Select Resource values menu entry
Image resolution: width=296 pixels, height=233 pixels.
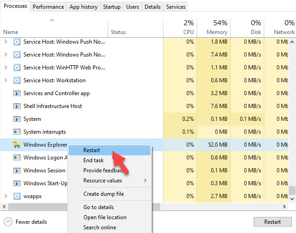[x=110, y=181]
